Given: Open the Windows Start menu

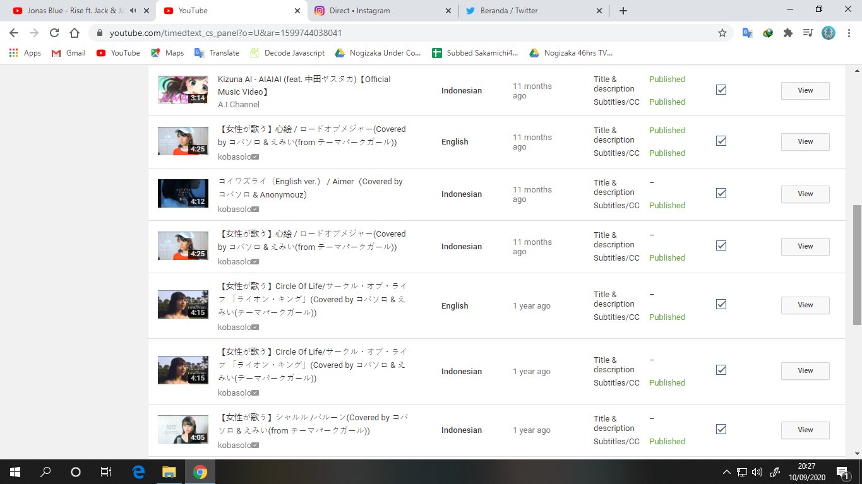Looking at the screenshot, I should click(x=15, y=471).
